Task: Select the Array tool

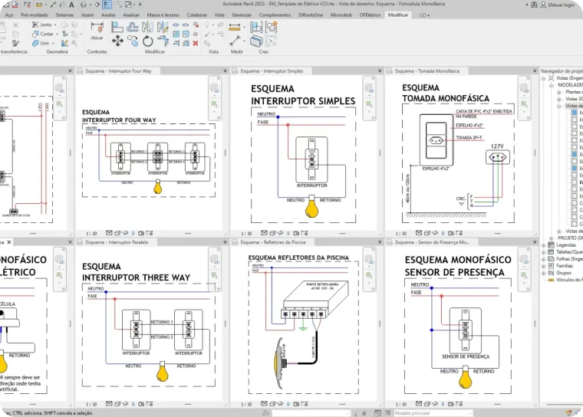Action: (176, 34)
